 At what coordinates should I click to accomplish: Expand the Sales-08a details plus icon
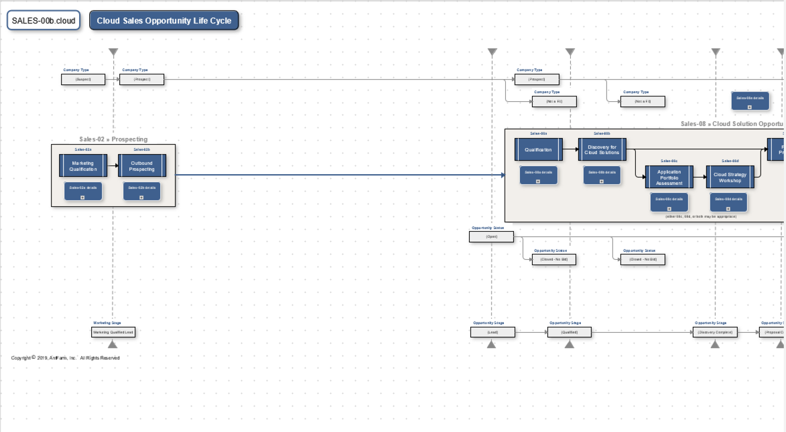[x=538, y=182]
